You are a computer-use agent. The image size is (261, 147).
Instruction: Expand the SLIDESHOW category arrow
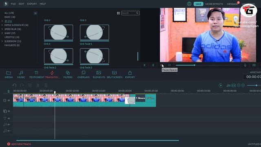click(2, 41)
